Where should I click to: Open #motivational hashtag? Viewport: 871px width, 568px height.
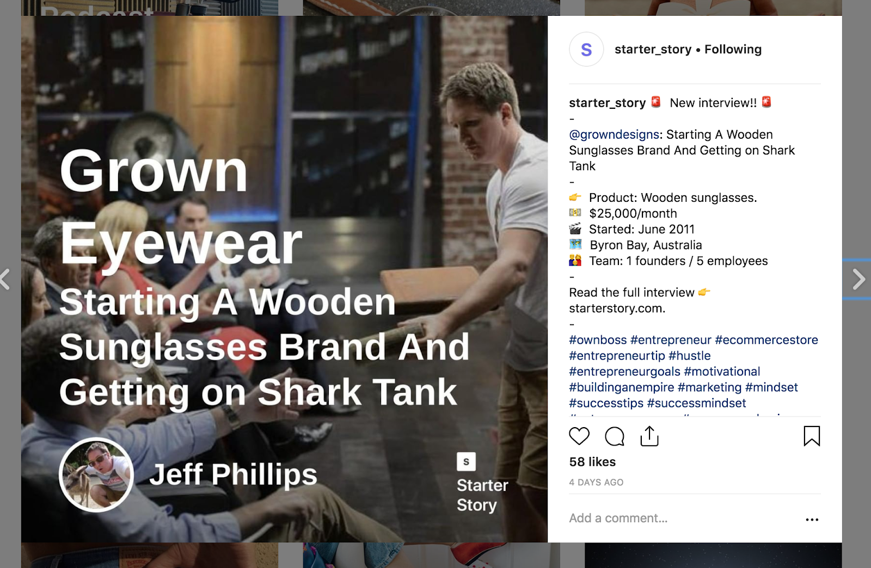click(x=722, y=372)
